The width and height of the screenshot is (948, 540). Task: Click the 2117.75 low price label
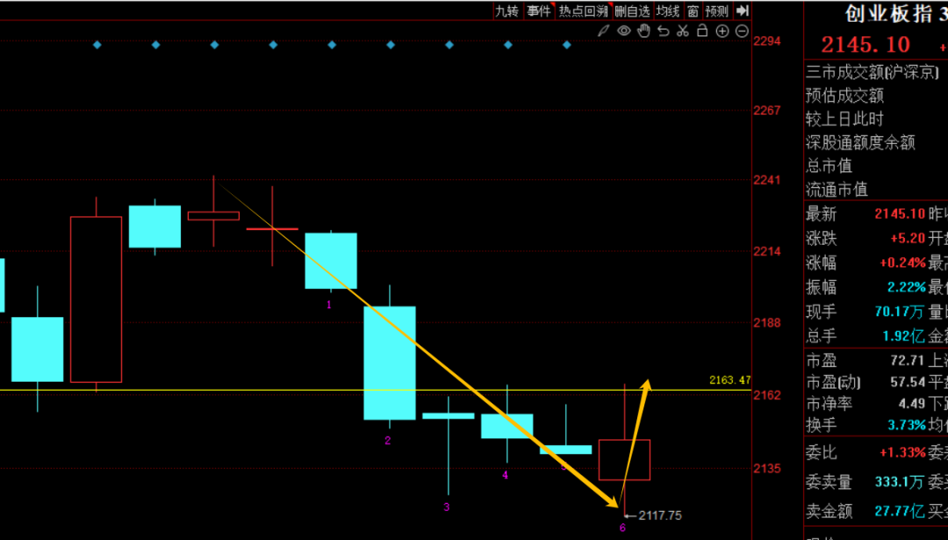pos(660,515)
